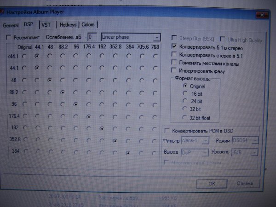This screenshot has width=276, height=207.
Task: Set 96 row to 48
Action: pos(50,104)
